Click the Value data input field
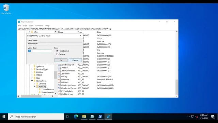The height and width of the screenshot is (123, 218). (x=40, y=51)
